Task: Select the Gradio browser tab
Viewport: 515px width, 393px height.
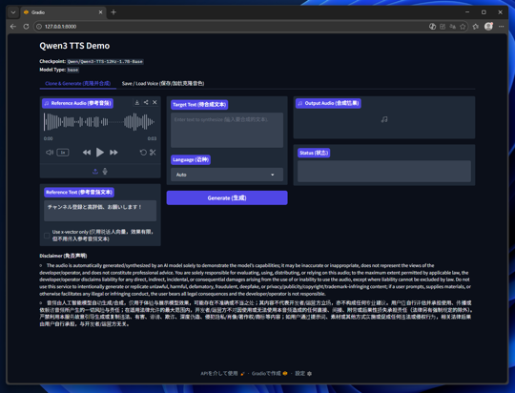Action: point(63,12)
